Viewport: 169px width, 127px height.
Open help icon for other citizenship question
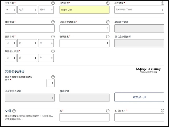53,77
